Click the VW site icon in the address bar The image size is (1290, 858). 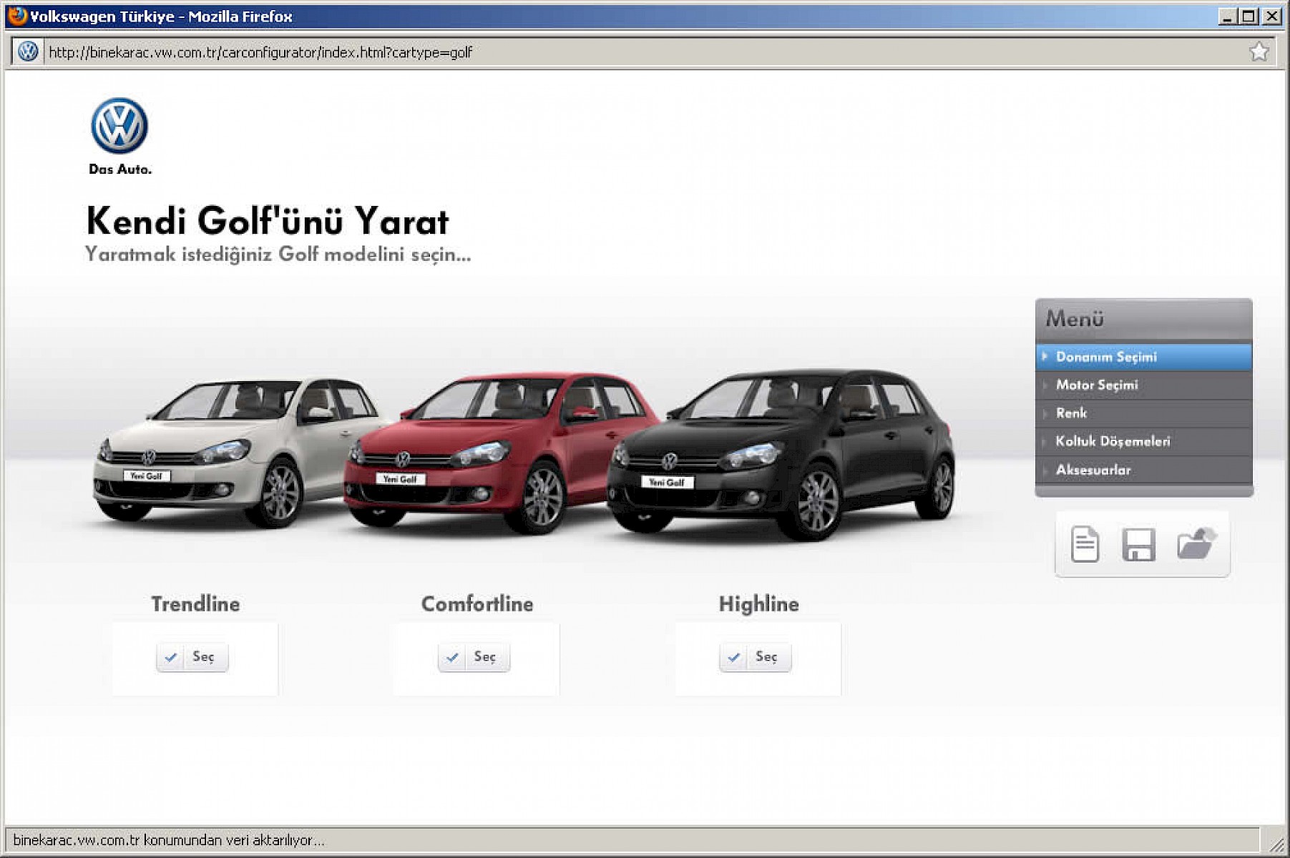click(28, 51)
